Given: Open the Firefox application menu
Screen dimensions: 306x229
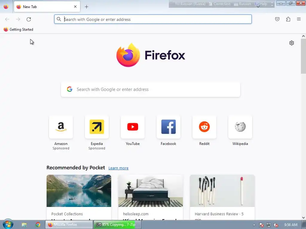Looking at the screenshot, I should tap(299, 19).
